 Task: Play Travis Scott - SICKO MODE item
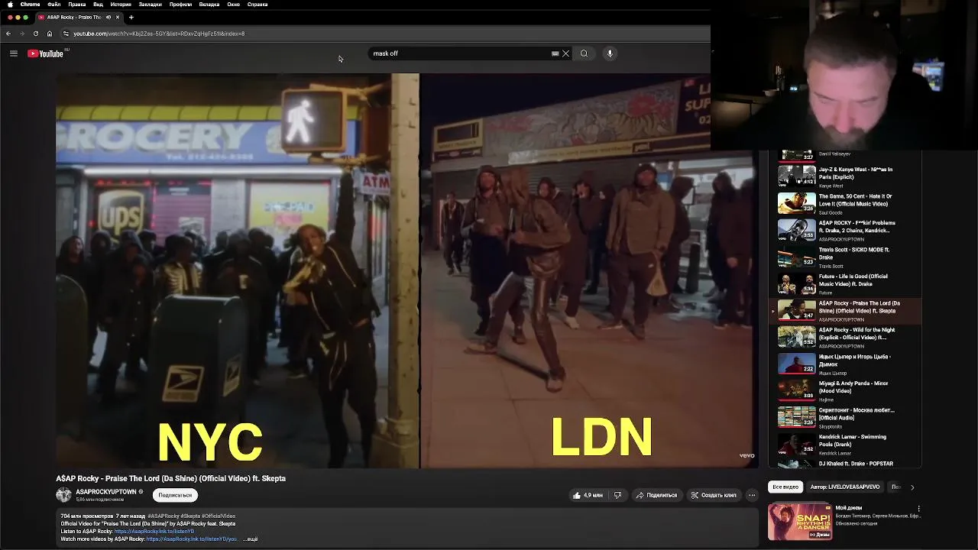point(845,257)
